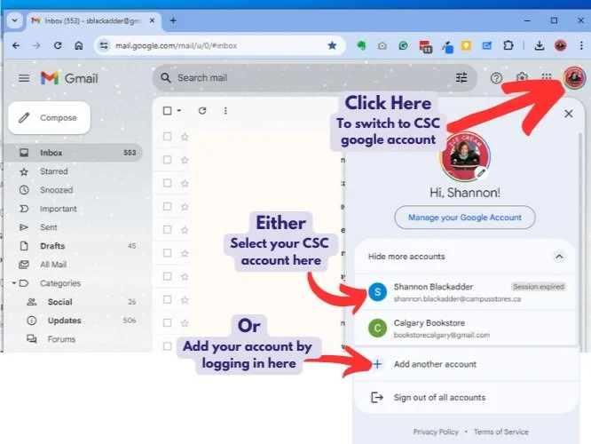This screenshot has height=444, width=591.
Task: Click the browser forward arrow
Action: click(36, 45)
